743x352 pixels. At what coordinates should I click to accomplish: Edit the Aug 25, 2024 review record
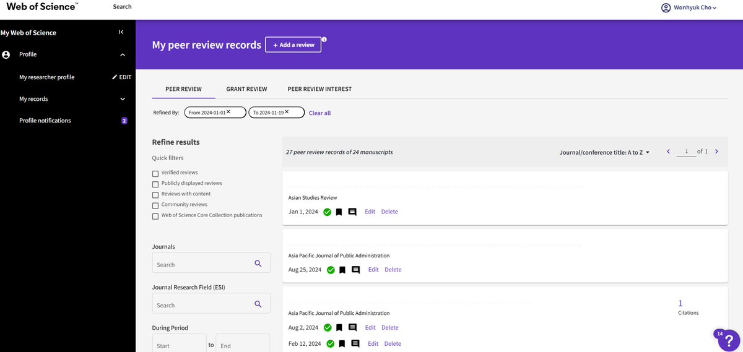(x=373, y=270)
